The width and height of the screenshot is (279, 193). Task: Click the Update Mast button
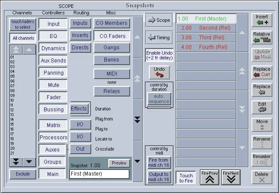point(262,55)
